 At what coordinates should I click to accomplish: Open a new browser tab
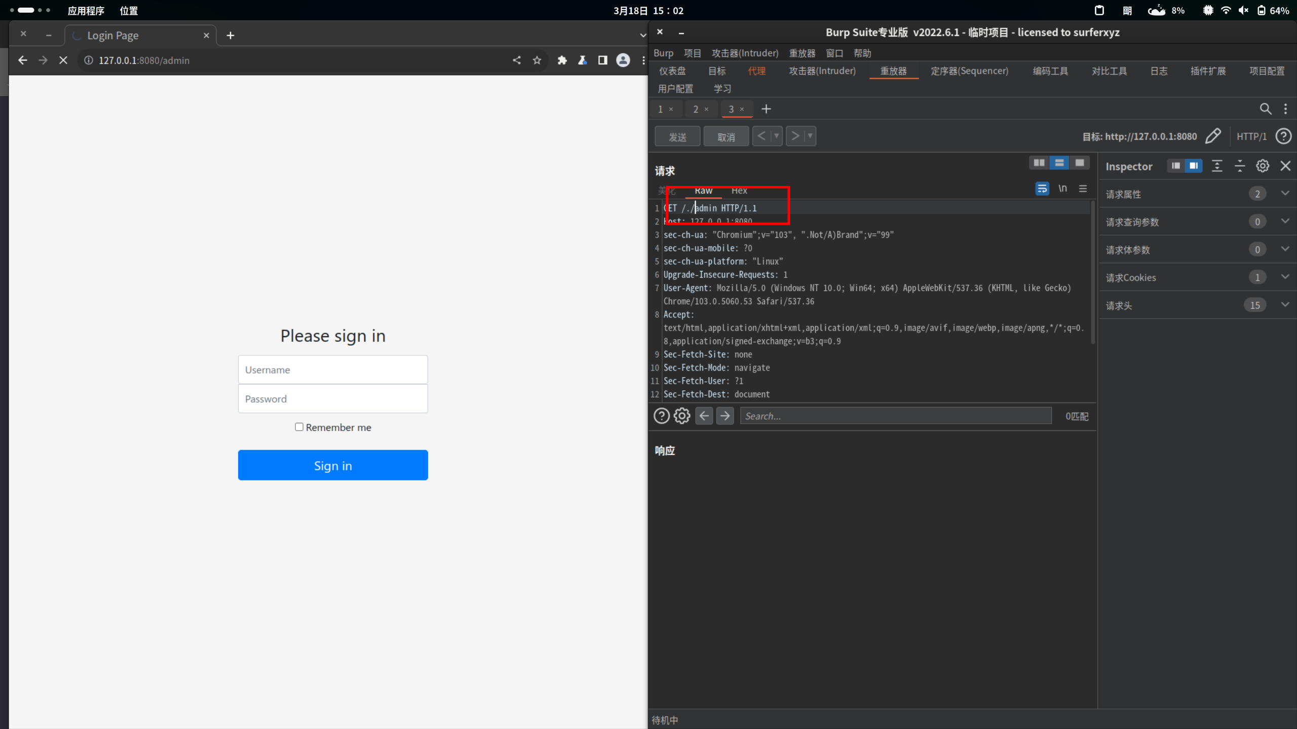(231, 35)
